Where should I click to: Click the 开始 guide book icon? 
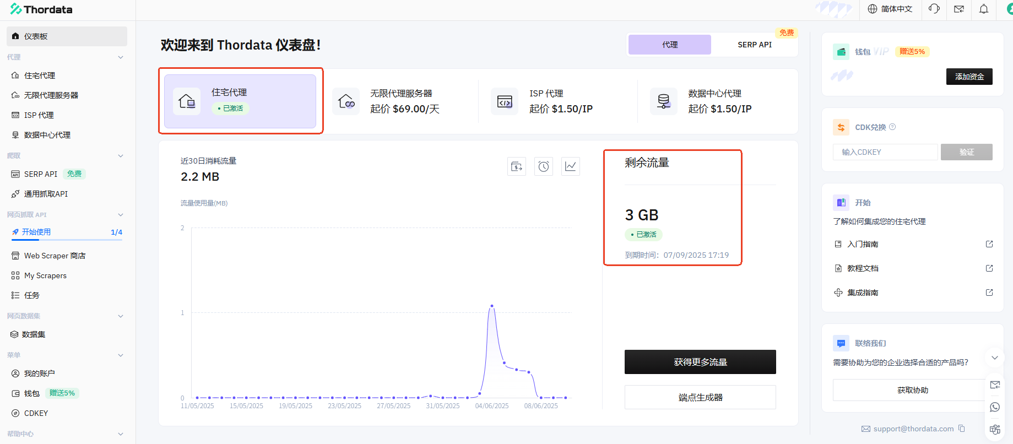(x=841, y=203)
